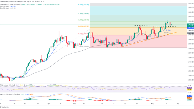Click the purple 60.01 RSI value tag
This screenshot has height=109, width=194.
coord(189,88)
